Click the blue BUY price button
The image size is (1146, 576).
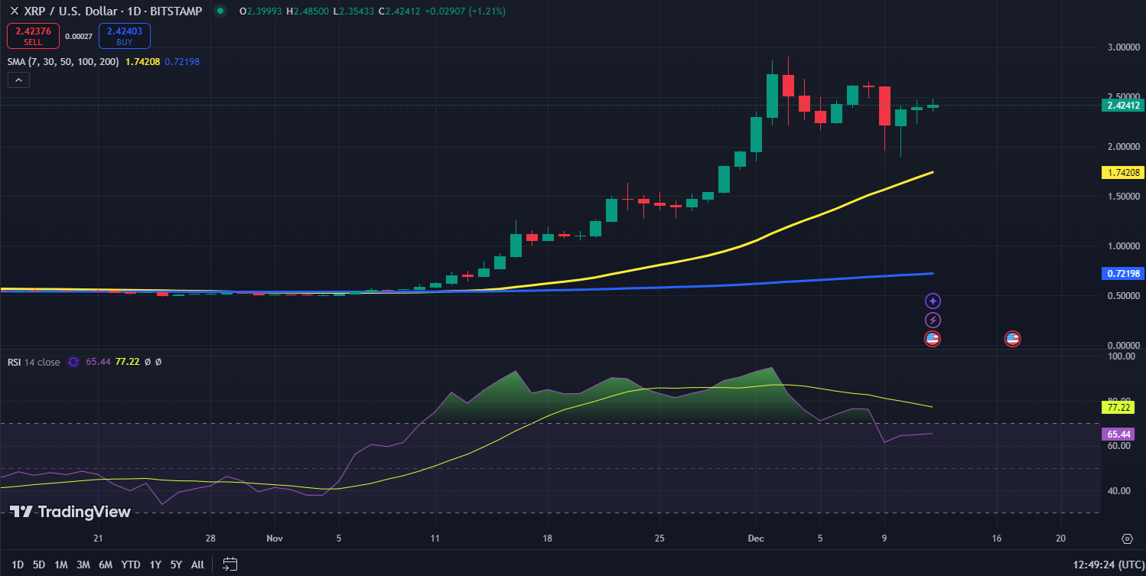click(x=125, y=36)
